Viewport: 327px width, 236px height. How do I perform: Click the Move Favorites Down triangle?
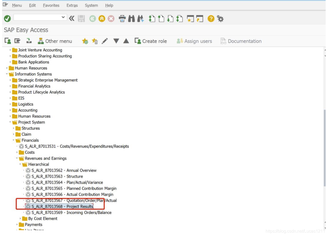[x=116, y=41]
